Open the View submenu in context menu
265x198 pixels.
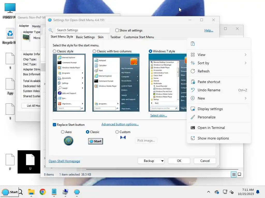(x=219, y=55)
